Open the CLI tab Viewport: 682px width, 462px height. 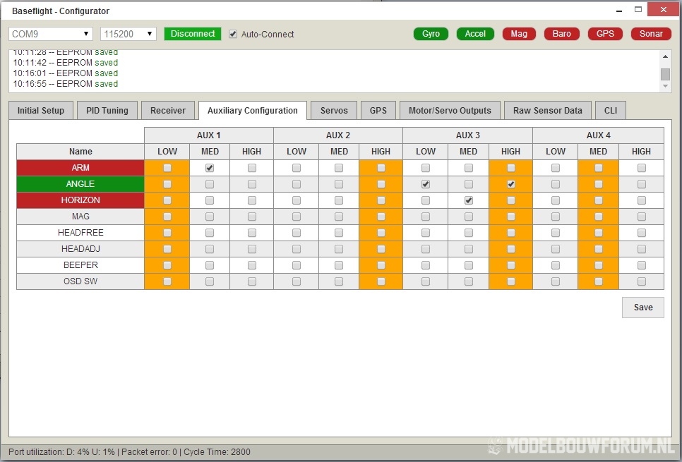(x=611, y=111)
